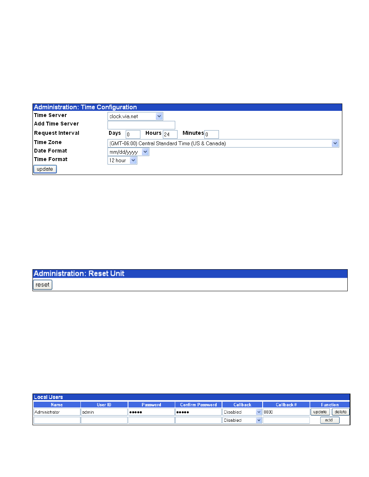
Task: Click the empty Password field in new row
Action: click(x=151, y=420)
